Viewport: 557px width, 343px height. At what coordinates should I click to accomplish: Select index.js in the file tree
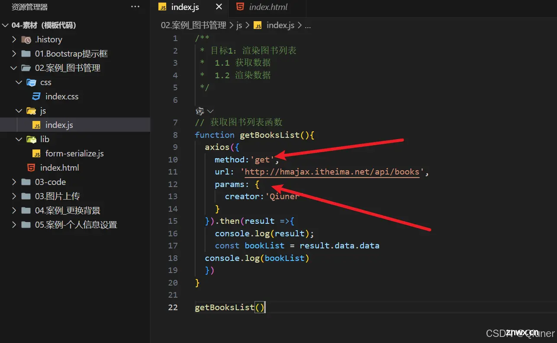[59, 125]
